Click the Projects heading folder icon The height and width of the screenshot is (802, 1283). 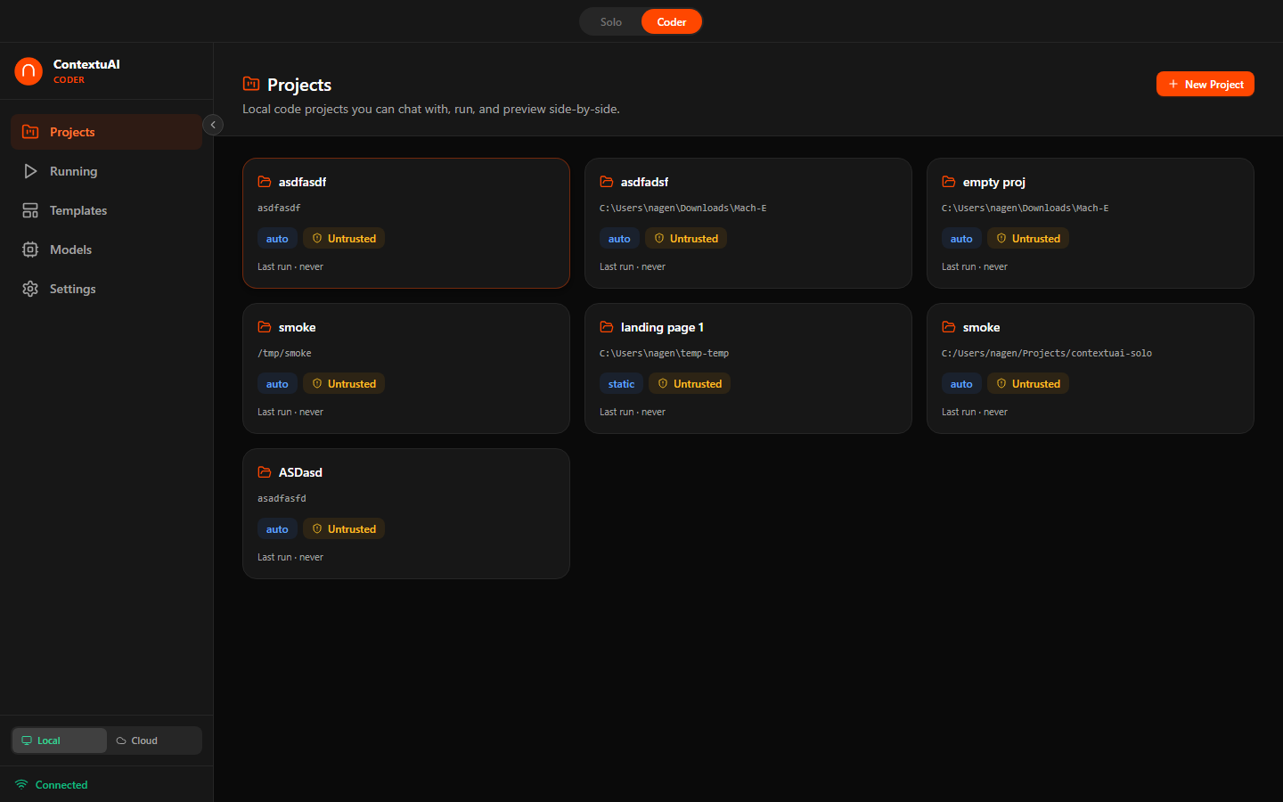(251, 84)
